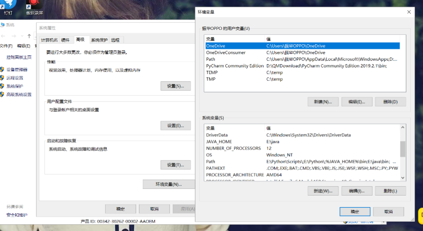Click the system variables scrollbar thumb

point(403,149)
